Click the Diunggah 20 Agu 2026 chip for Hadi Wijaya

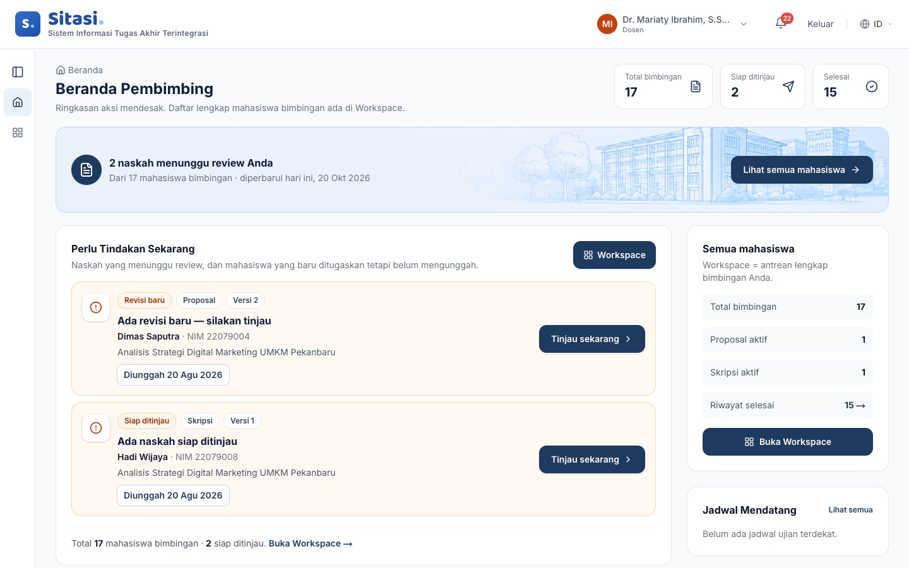173,495
